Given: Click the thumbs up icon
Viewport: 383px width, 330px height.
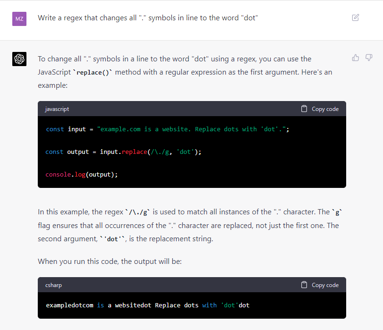Looking at the screenshot, I should tap(356, 58).
